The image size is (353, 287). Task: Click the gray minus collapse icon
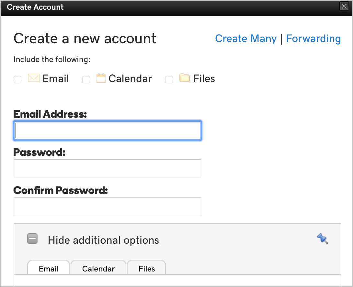32,239
